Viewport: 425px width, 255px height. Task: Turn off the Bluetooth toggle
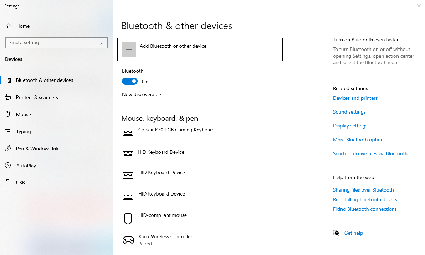point(130,81)
